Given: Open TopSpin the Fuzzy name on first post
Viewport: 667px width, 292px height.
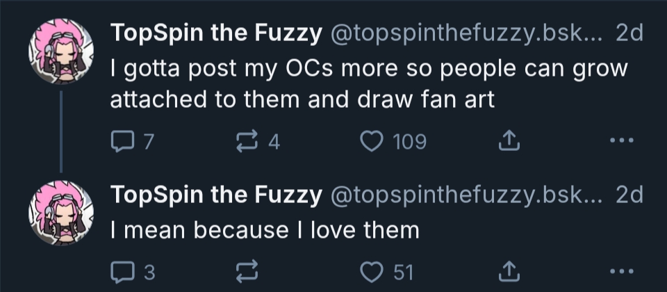Looking at the screenshot, I should click(x=215, y=33).
